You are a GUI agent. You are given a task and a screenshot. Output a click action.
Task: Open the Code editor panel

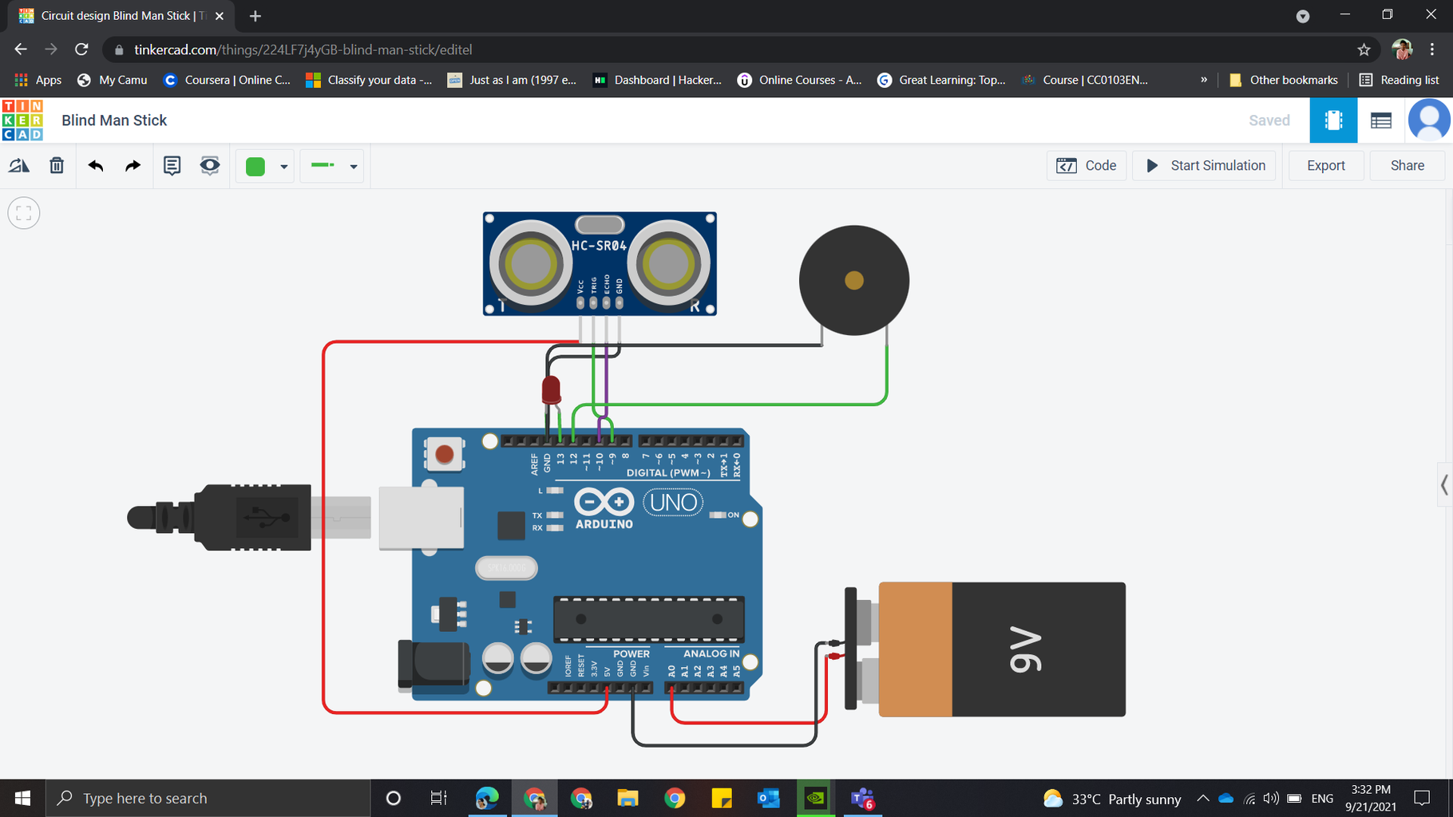1086,165
